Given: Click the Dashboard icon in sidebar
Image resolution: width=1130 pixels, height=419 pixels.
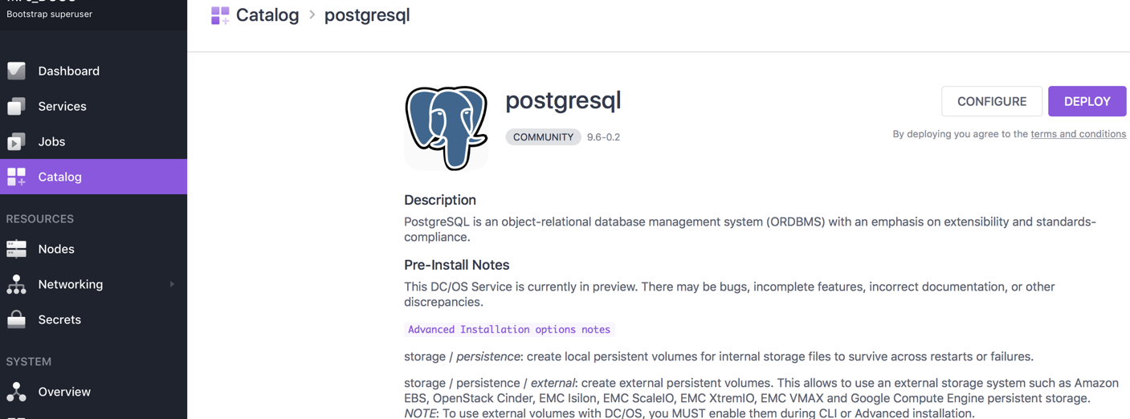Looking at the screenshot, I should tap(16, 71).
